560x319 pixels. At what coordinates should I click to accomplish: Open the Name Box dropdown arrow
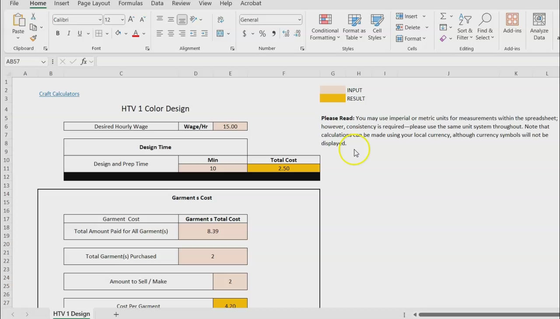pos(43,62)
